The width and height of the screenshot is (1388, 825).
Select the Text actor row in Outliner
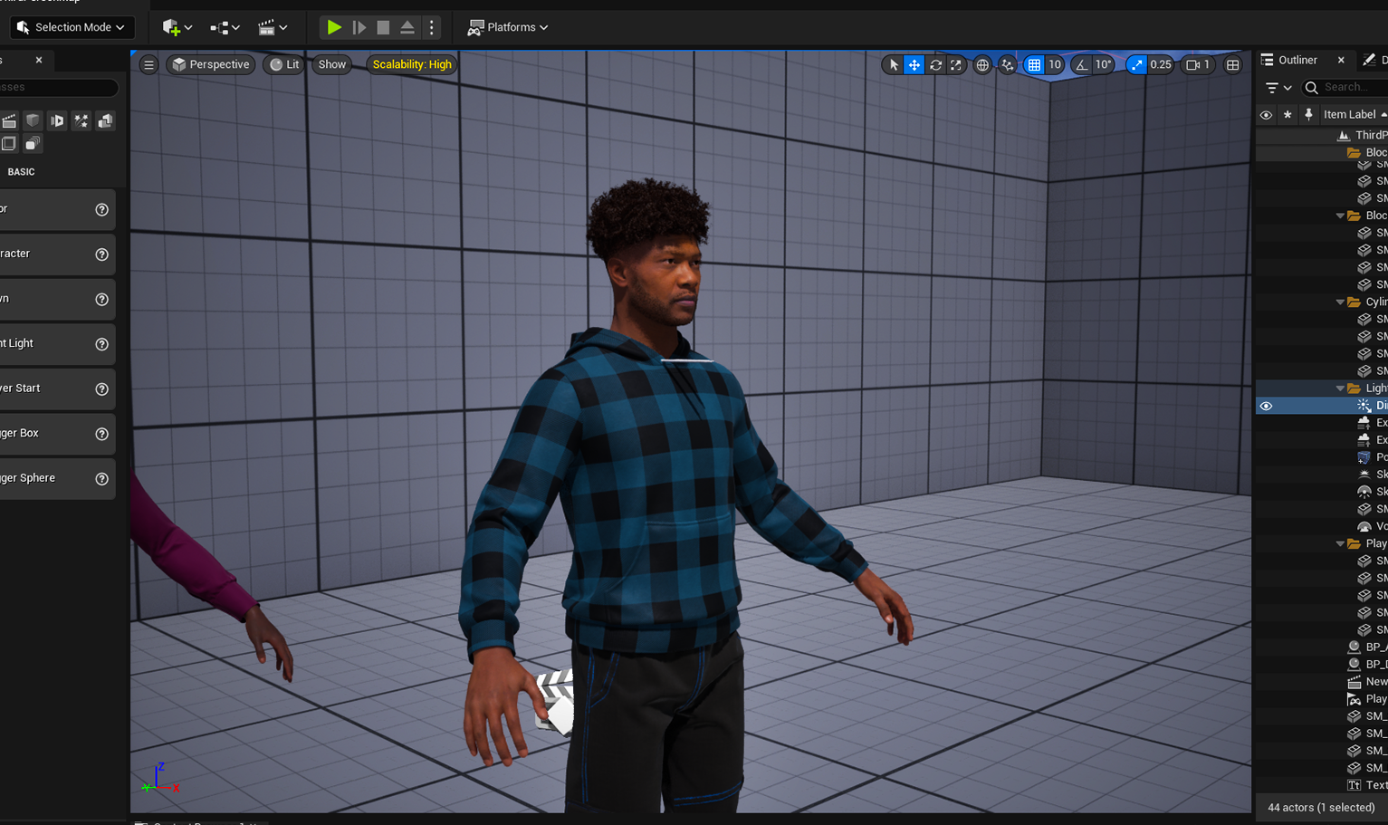click(x=1322, y=785)
